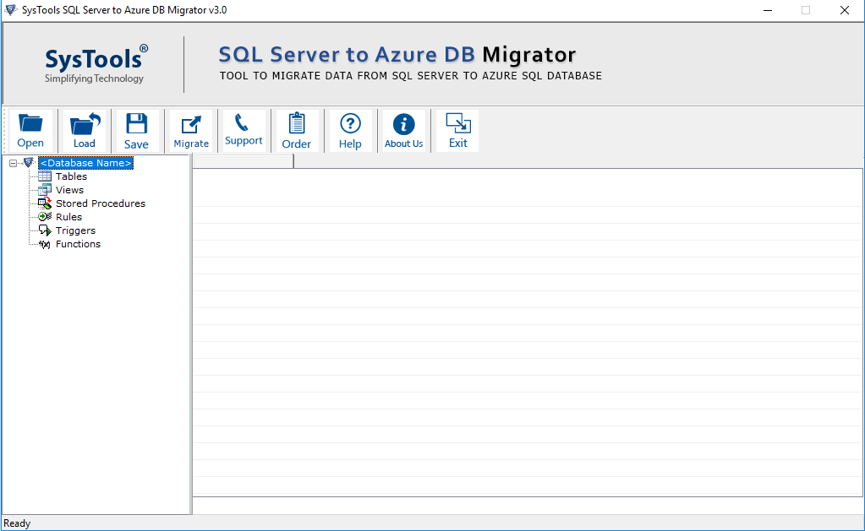Click the Tables grid icon
Image resolution: width=865 pixels, height=531 pixels.
pyautogui.click(x=45, y=176)
